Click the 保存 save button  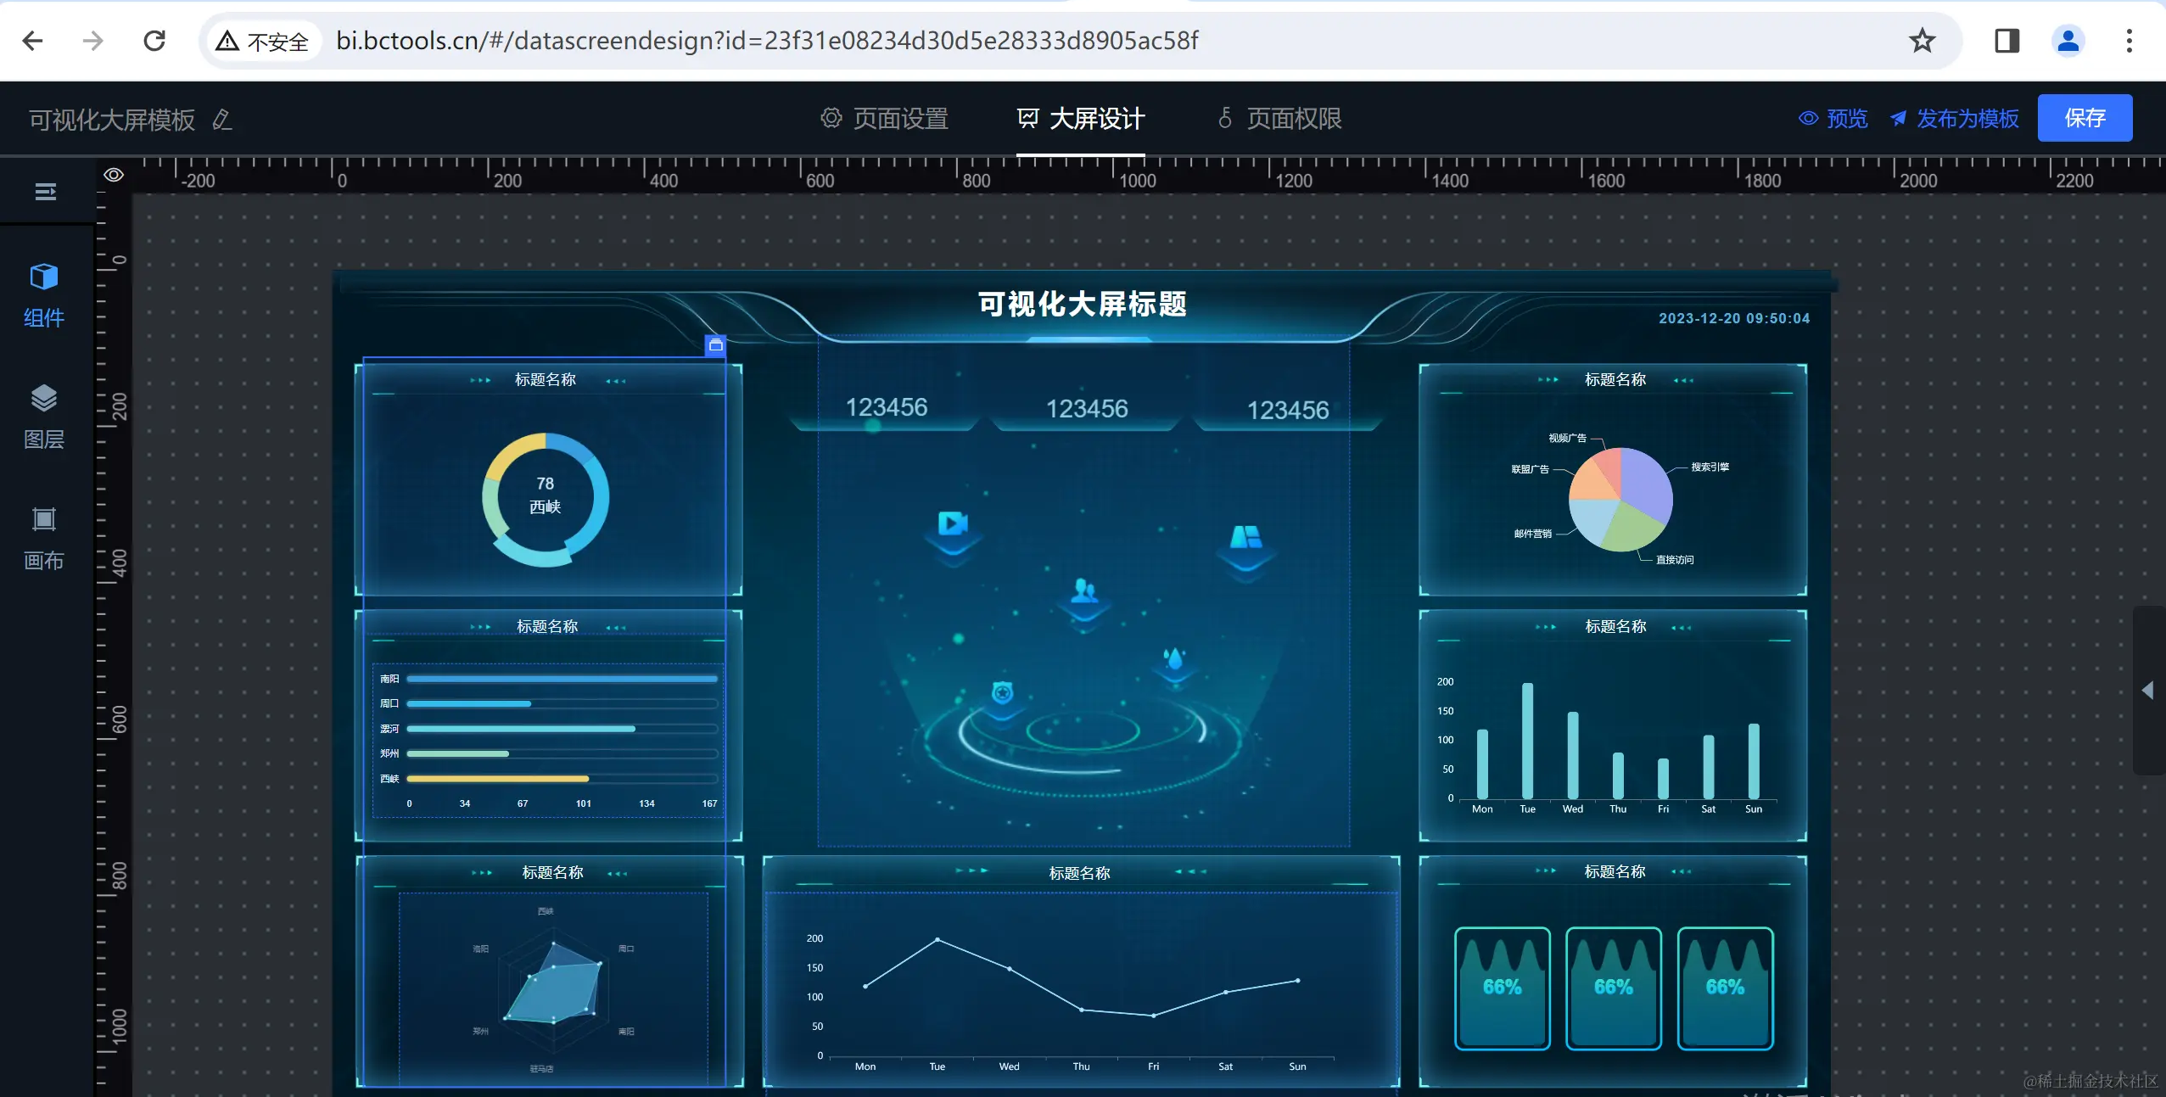2084,118
